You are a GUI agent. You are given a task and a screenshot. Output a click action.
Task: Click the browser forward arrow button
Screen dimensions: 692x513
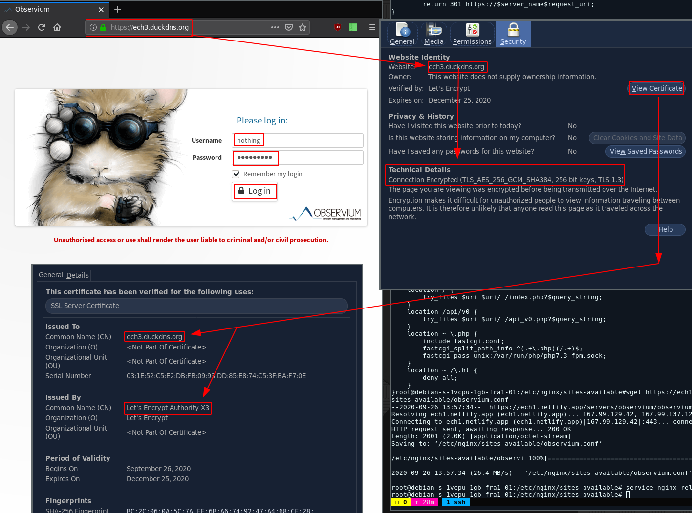click(26, 27)
